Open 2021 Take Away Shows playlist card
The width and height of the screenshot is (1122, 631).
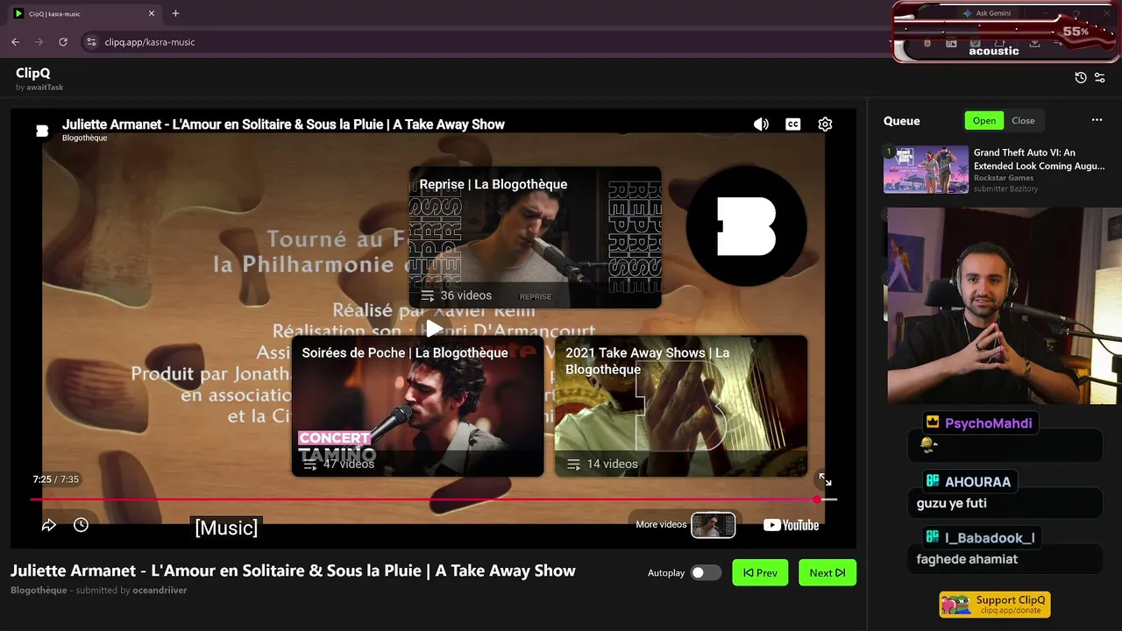681,406
